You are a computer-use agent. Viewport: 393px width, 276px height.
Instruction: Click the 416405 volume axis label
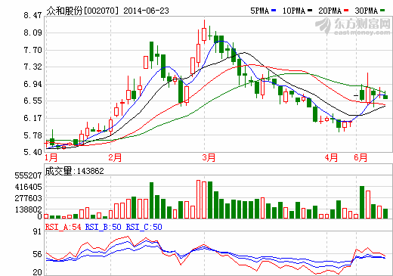[28, 187]
